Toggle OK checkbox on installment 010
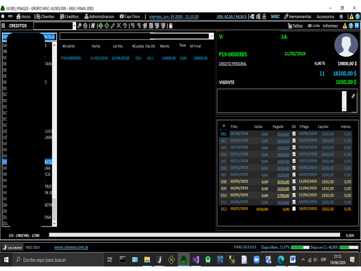 [x=294, y=195]
